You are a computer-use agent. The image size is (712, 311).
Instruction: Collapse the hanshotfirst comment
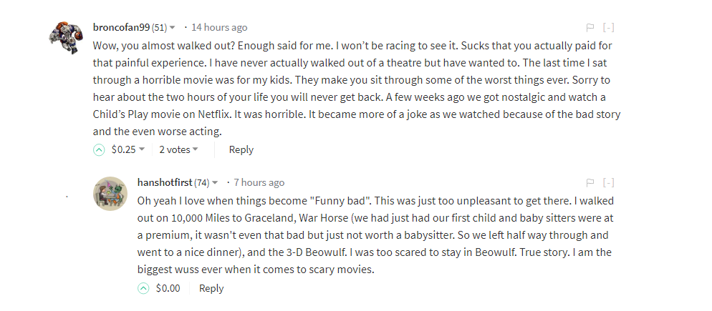coord(609,183)
